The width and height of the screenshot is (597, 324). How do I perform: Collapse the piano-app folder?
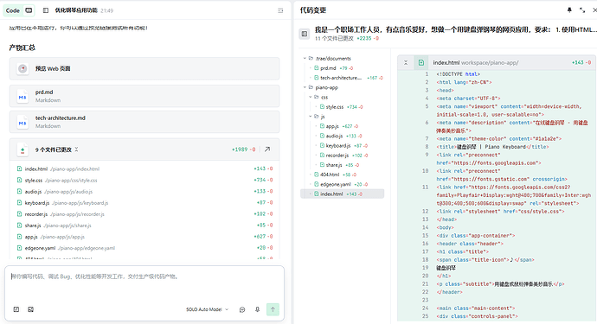tap(305, 87)
